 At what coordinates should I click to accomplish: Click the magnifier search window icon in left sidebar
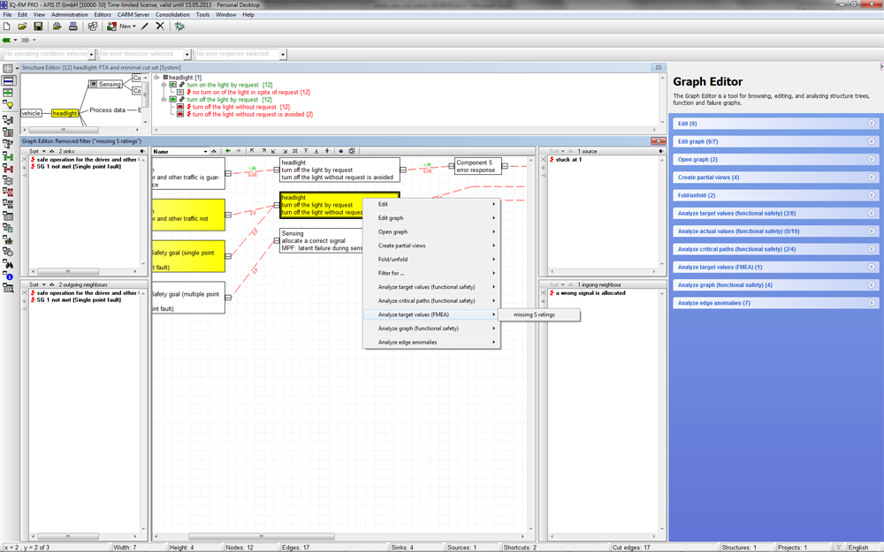pyautogui.click(x=8, y=289)
